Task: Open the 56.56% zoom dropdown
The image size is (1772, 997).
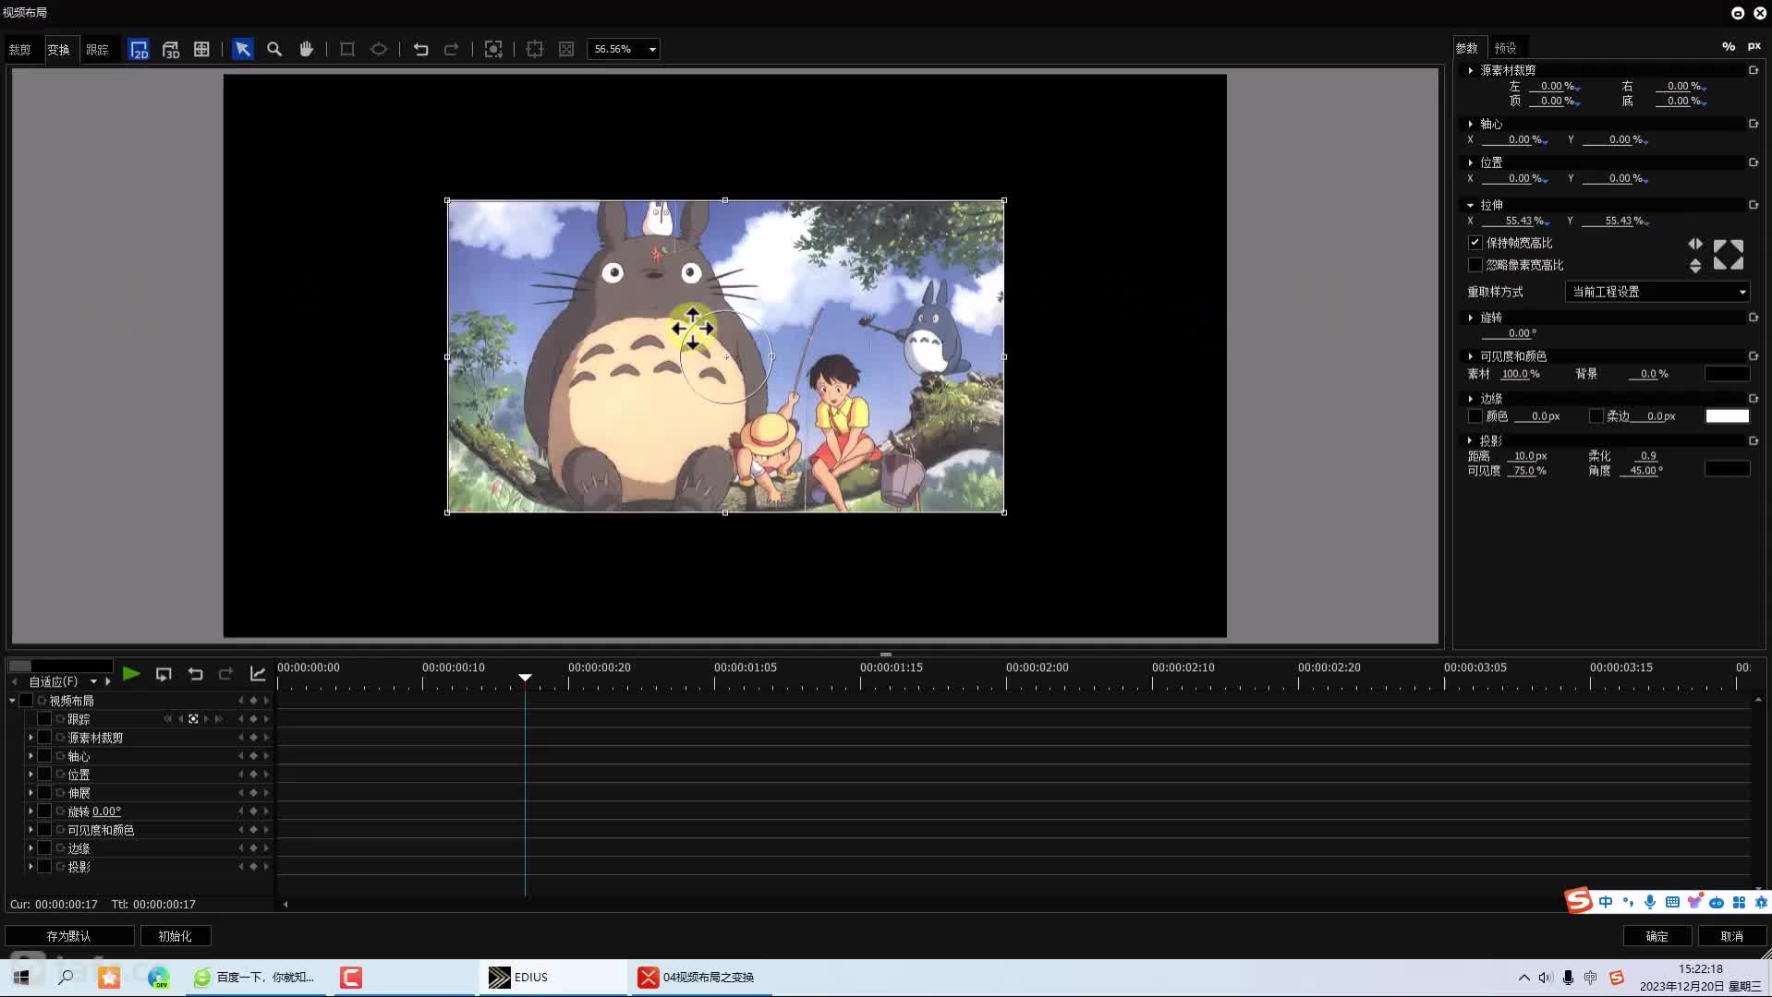Action: click(x=652, y=49)
